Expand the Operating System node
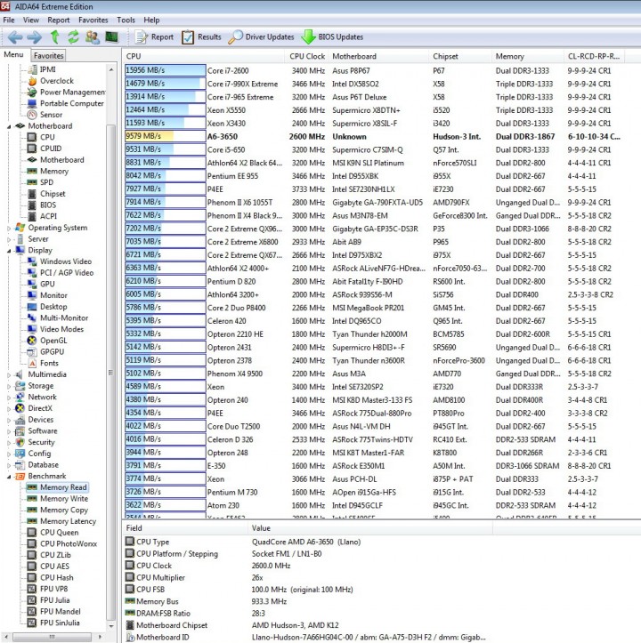 9,228
